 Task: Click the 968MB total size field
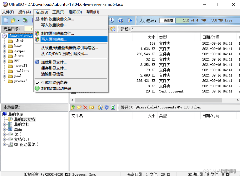(167, 20)
